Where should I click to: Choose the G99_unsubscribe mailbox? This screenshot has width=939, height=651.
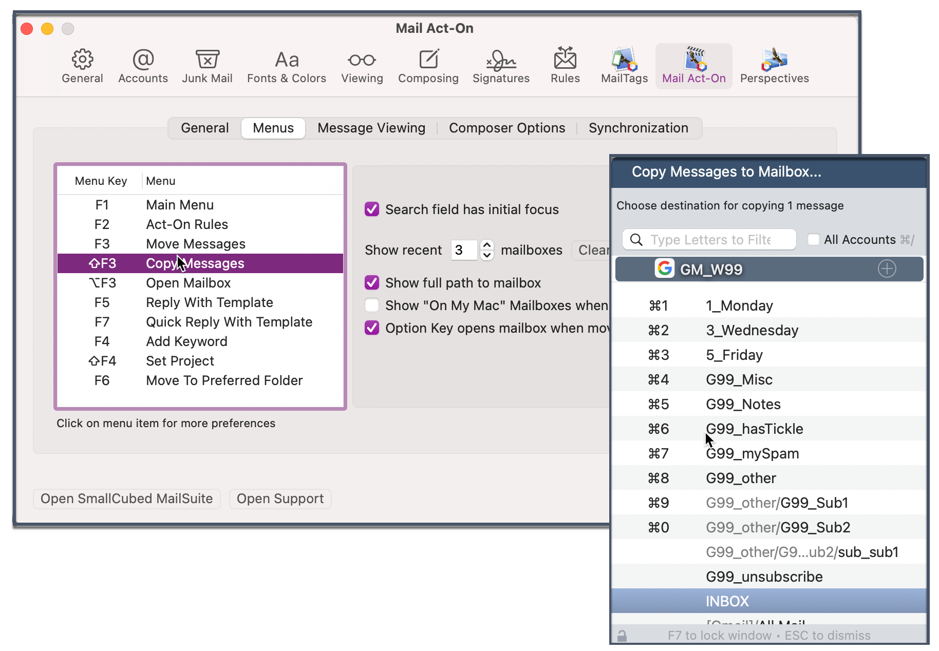click(x=769, y=577)
